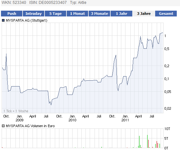
Task: Click the 3 Jahre tab
Action: tap(144, 14)
